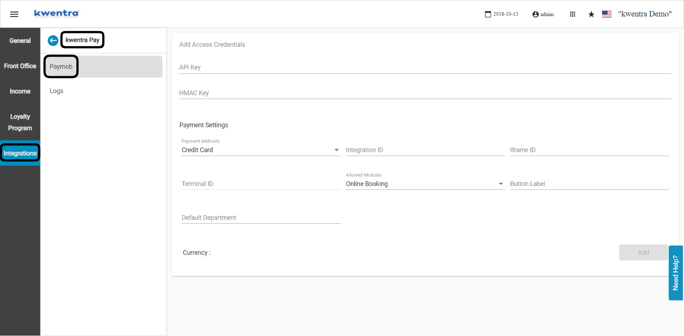Open the Loyalty Program section

click(x=20, y=122)
